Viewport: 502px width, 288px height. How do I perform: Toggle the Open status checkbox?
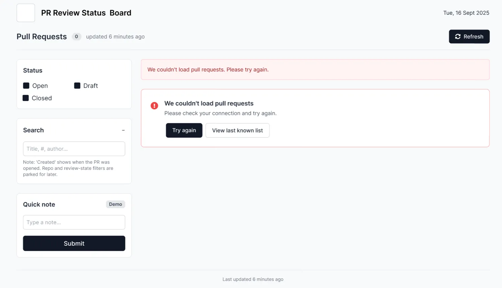[x=26, y=86]
